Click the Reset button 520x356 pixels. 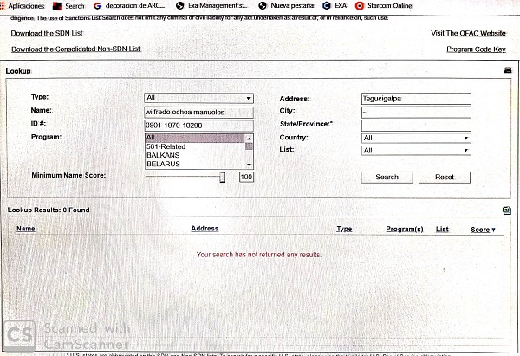coord(444,177)
